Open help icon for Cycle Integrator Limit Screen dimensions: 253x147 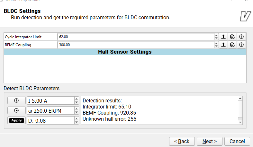(241, 37)
